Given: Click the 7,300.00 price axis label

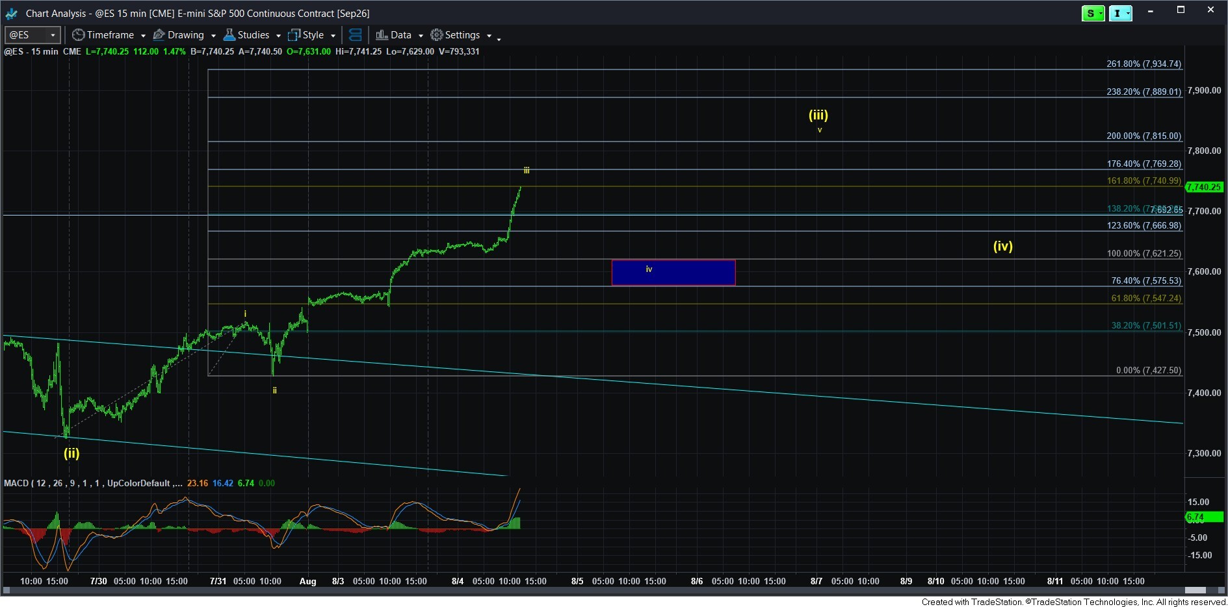Looking at the screenshot, I should click(1204, 453).
